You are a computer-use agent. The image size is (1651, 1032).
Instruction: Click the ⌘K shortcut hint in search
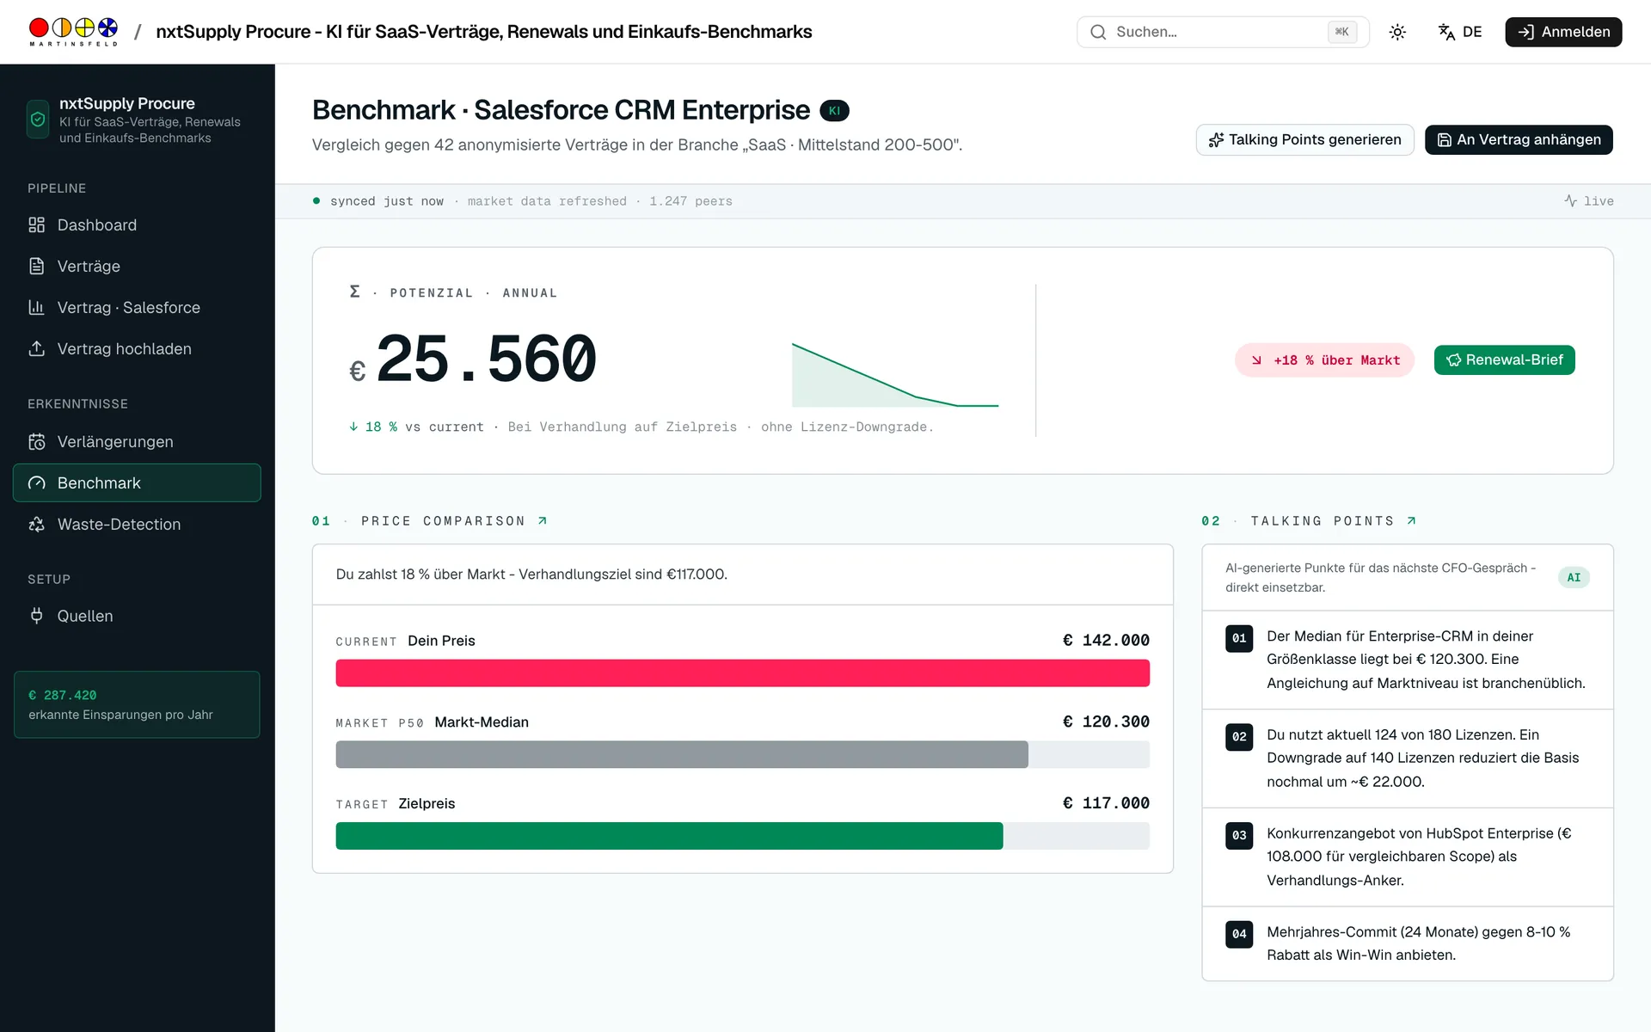pos(1341,32)
